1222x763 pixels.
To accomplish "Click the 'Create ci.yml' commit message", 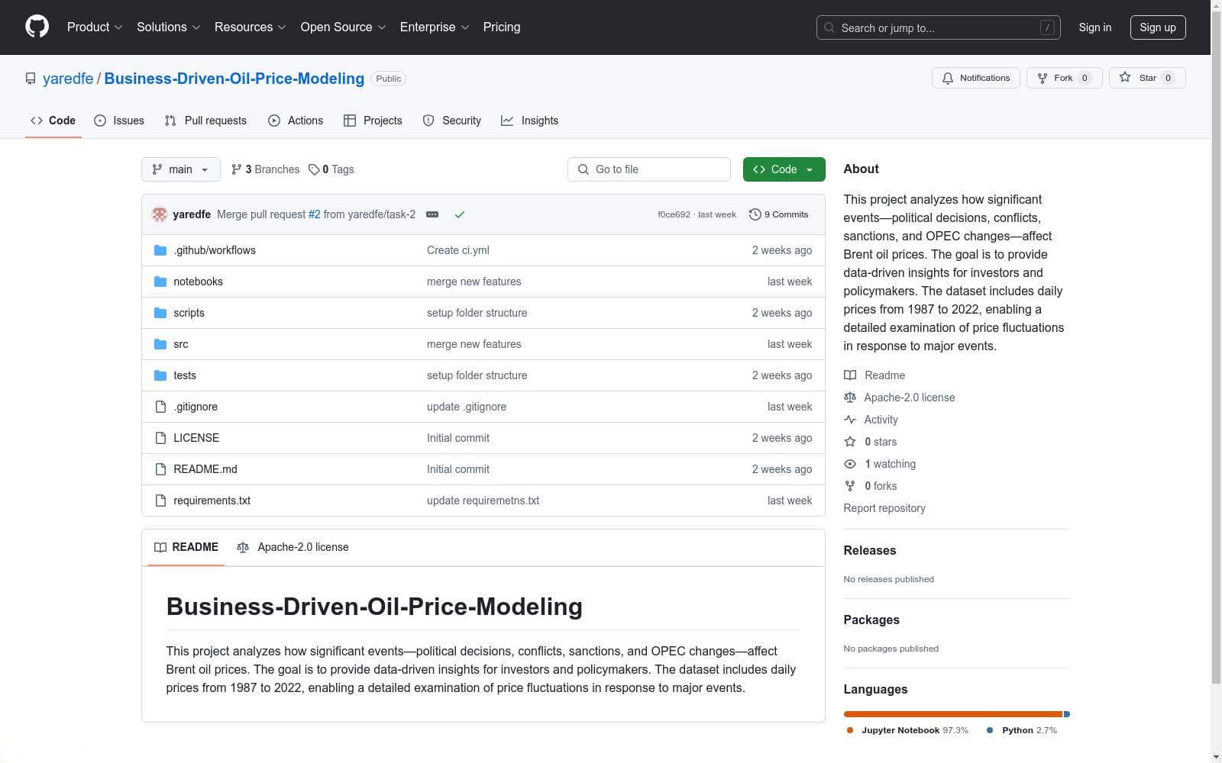I will coord(458,250).
